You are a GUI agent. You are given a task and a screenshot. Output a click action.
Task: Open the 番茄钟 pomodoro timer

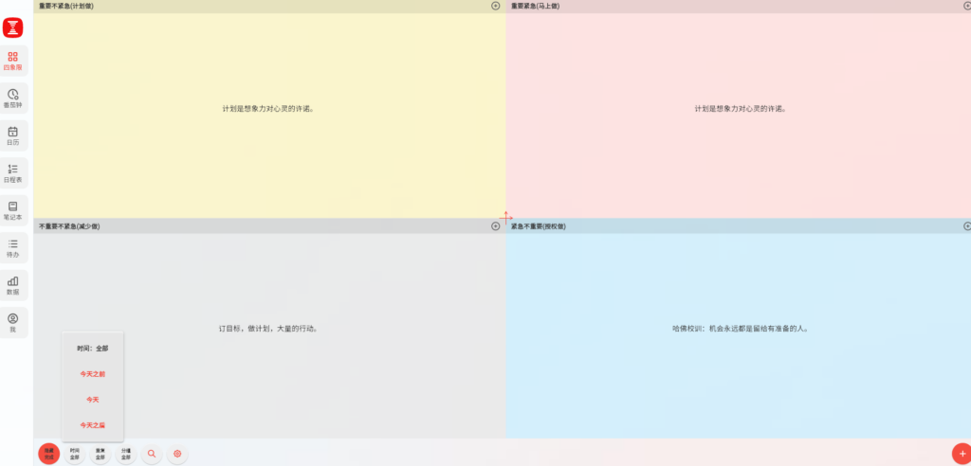click(x=13, y=99)
